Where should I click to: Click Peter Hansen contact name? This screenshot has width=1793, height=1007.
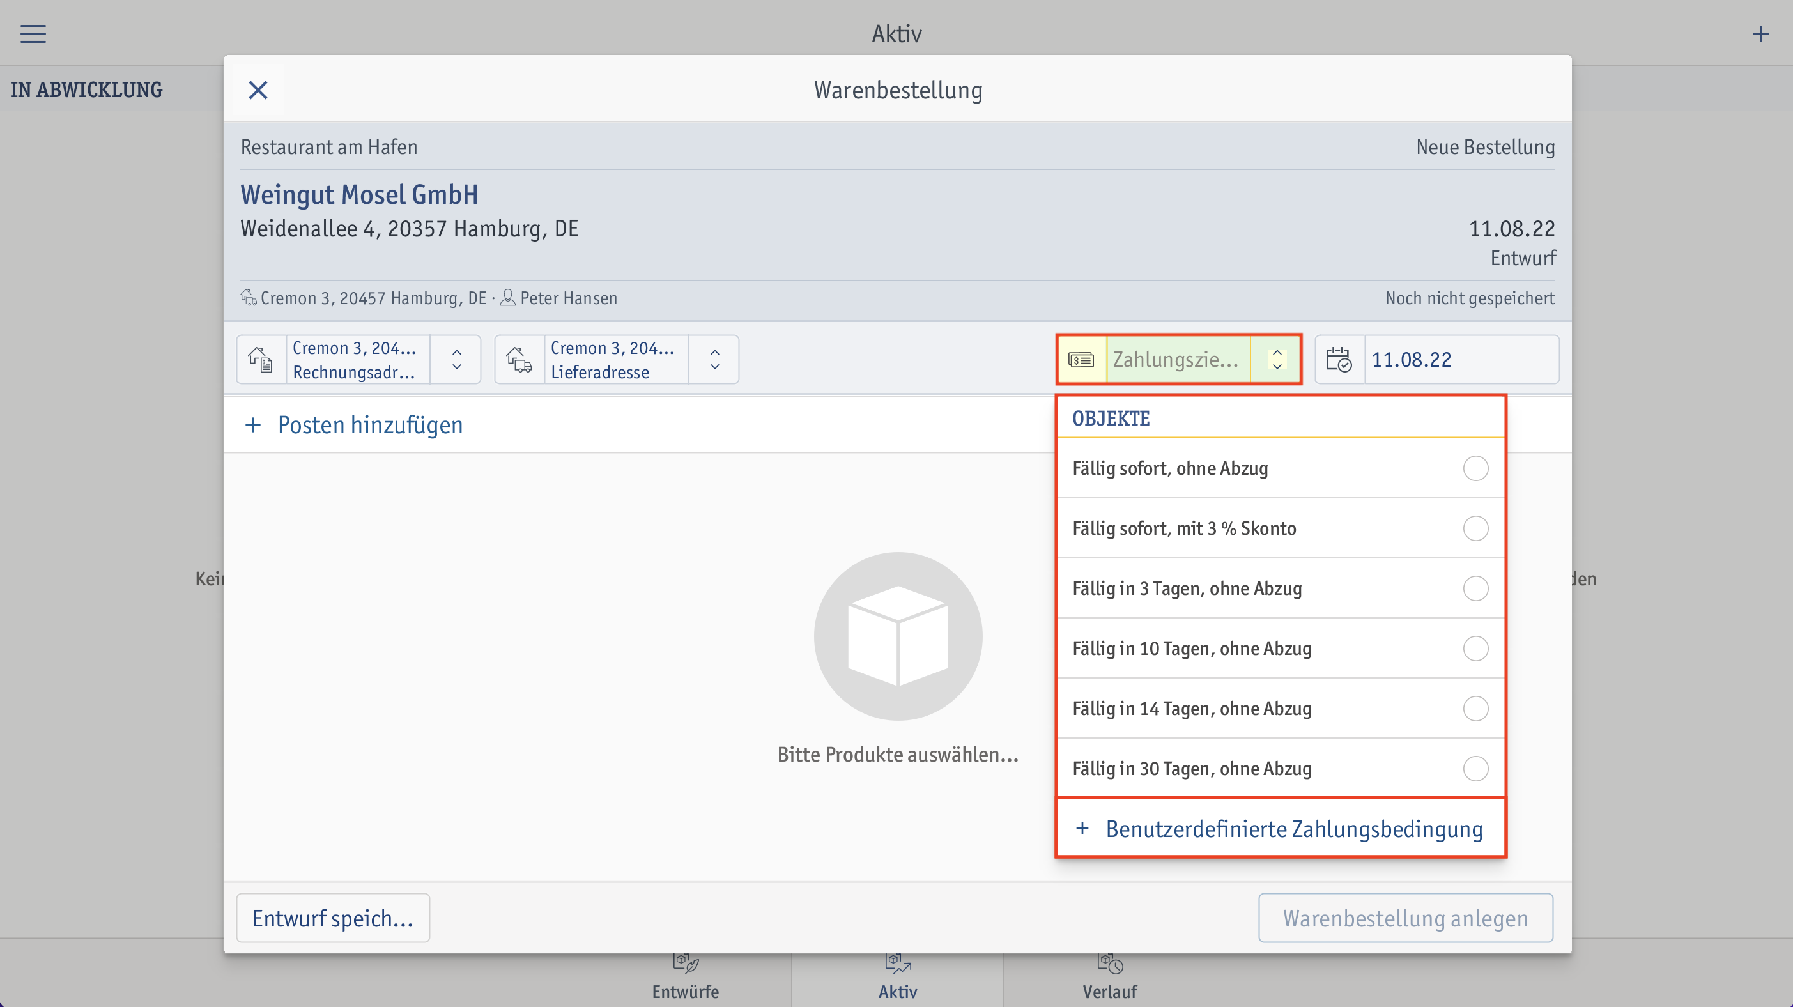569,298
